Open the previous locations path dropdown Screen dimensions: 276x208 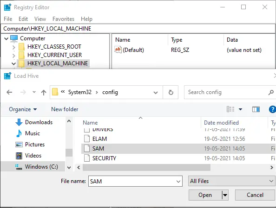(x=156, y=93)
